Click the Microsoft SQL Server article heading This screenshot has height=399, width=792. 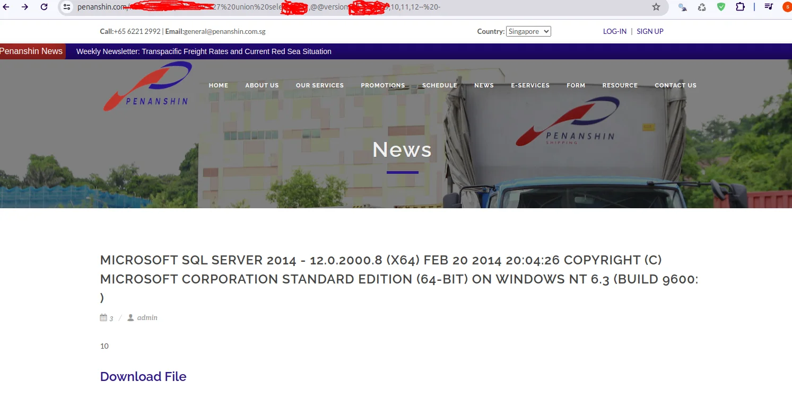click(x=399, y=279)
